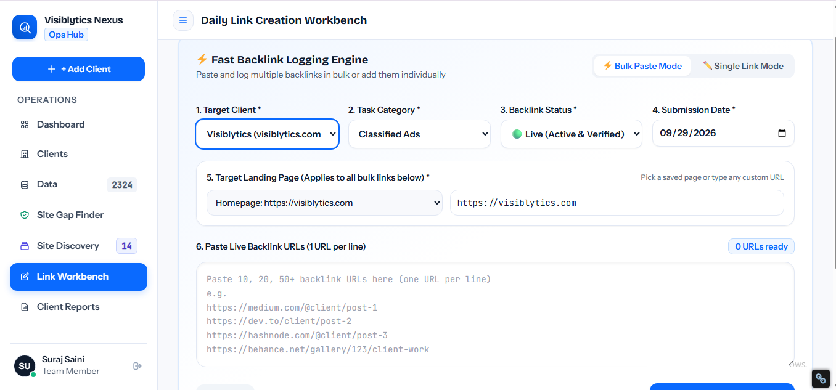
Task: Open the Data section
Action: [x=79, y=184]
